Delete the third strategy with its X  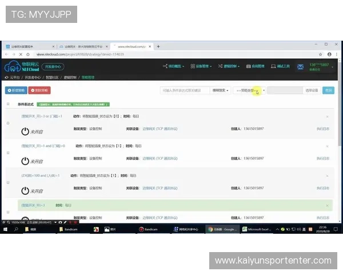pyautogui.click(x=327, y=176)
